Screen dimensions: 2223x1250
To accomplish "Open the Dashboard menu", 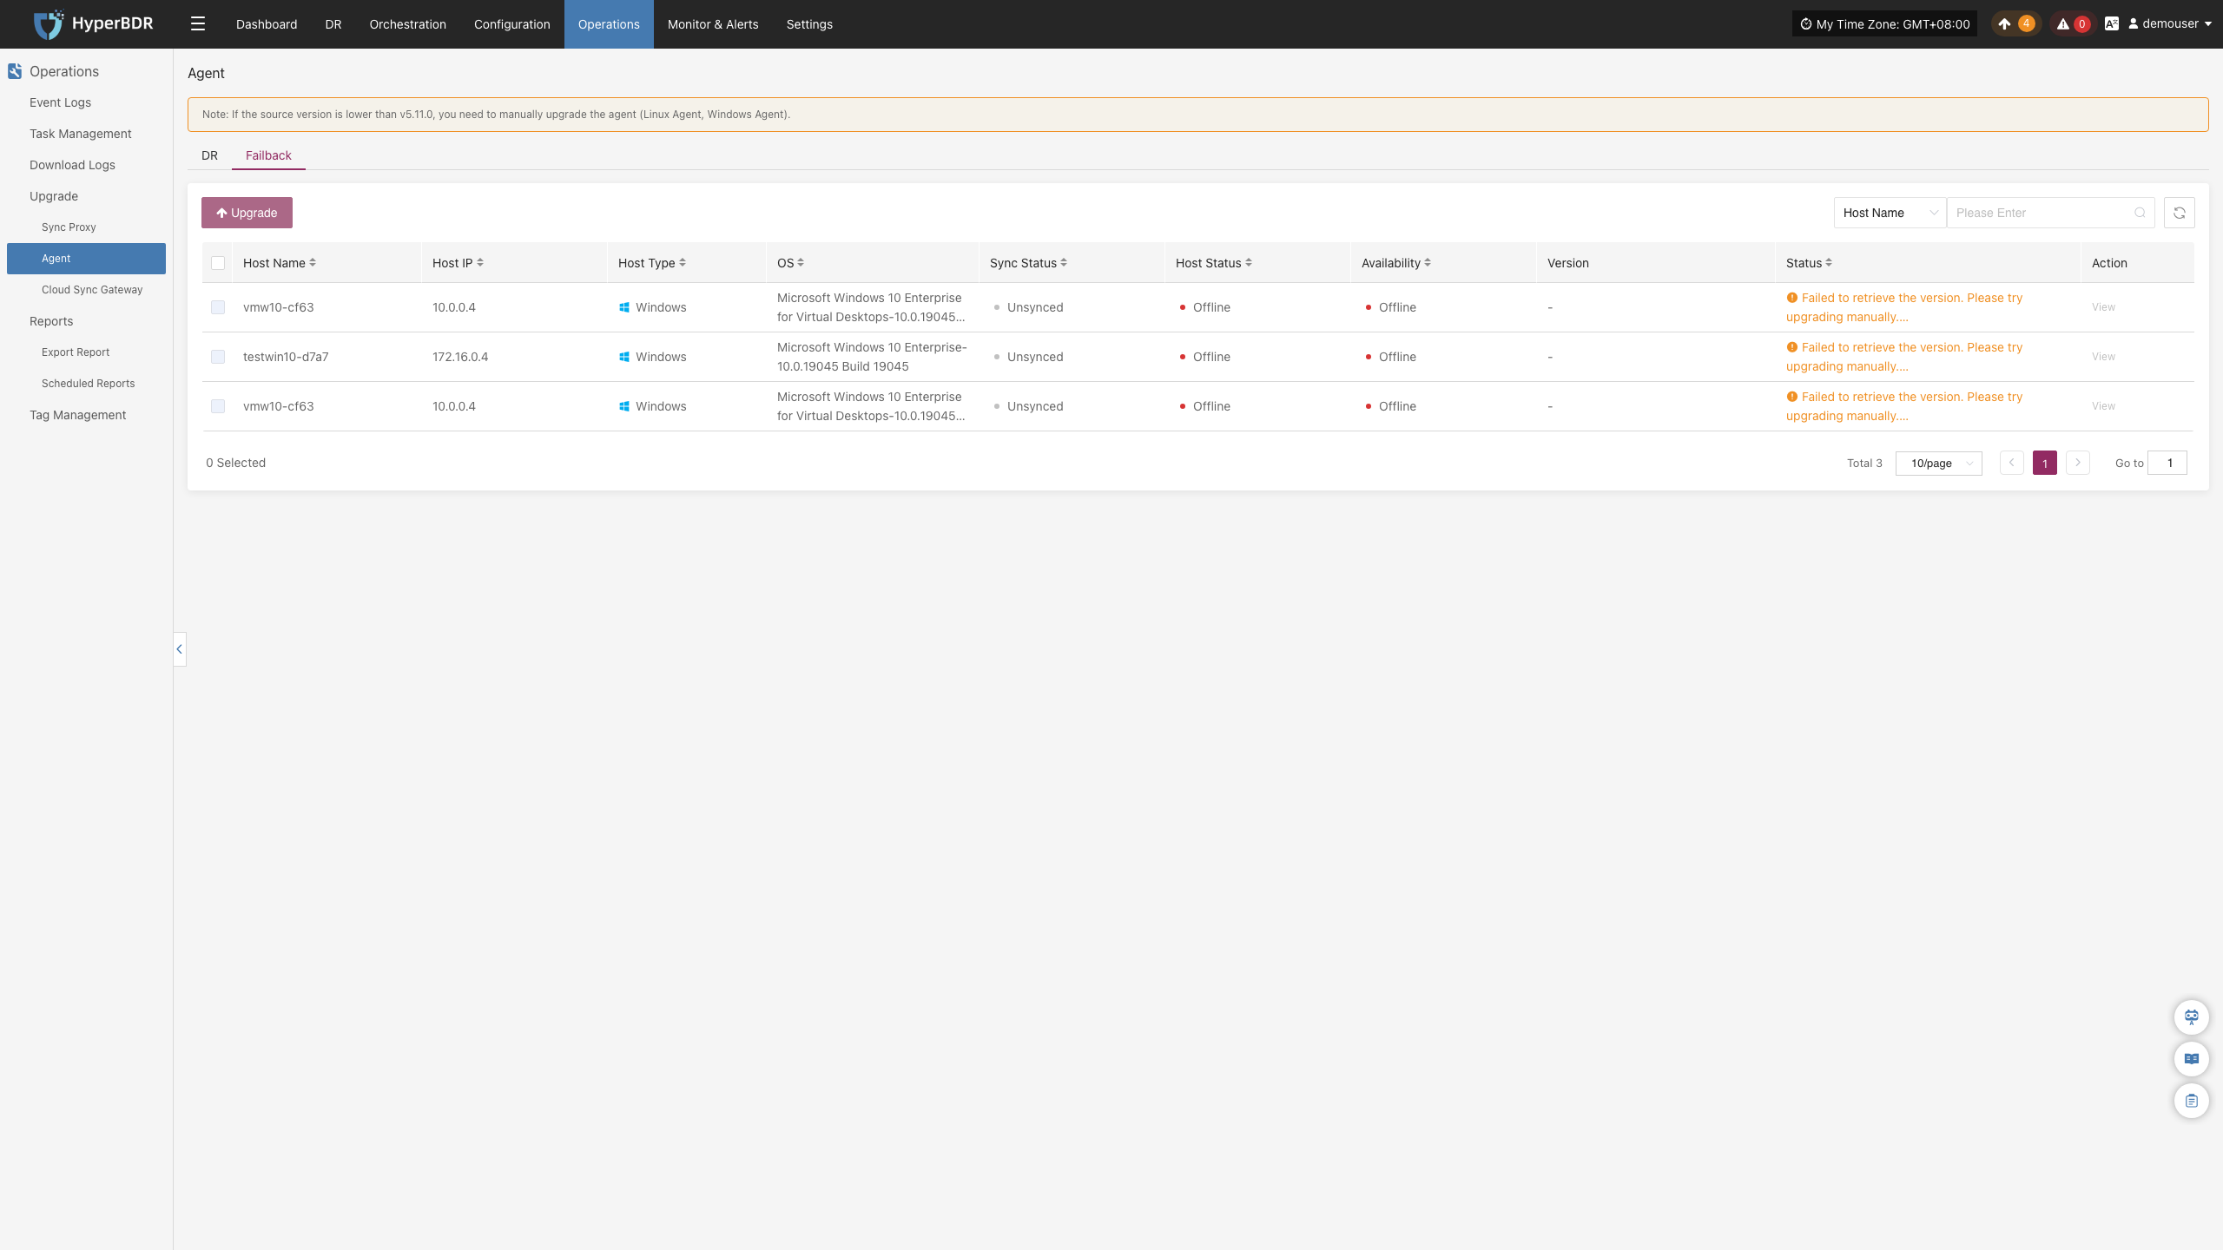I will 267,24.
